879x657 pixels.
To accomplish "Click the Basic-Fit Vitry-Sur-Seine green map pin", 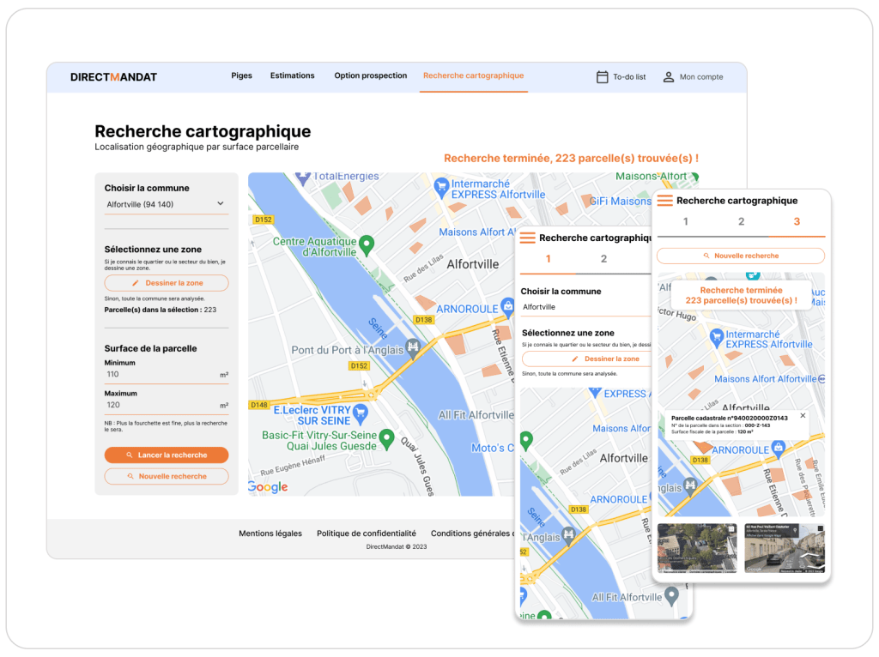I will click(x=386, y=438).
